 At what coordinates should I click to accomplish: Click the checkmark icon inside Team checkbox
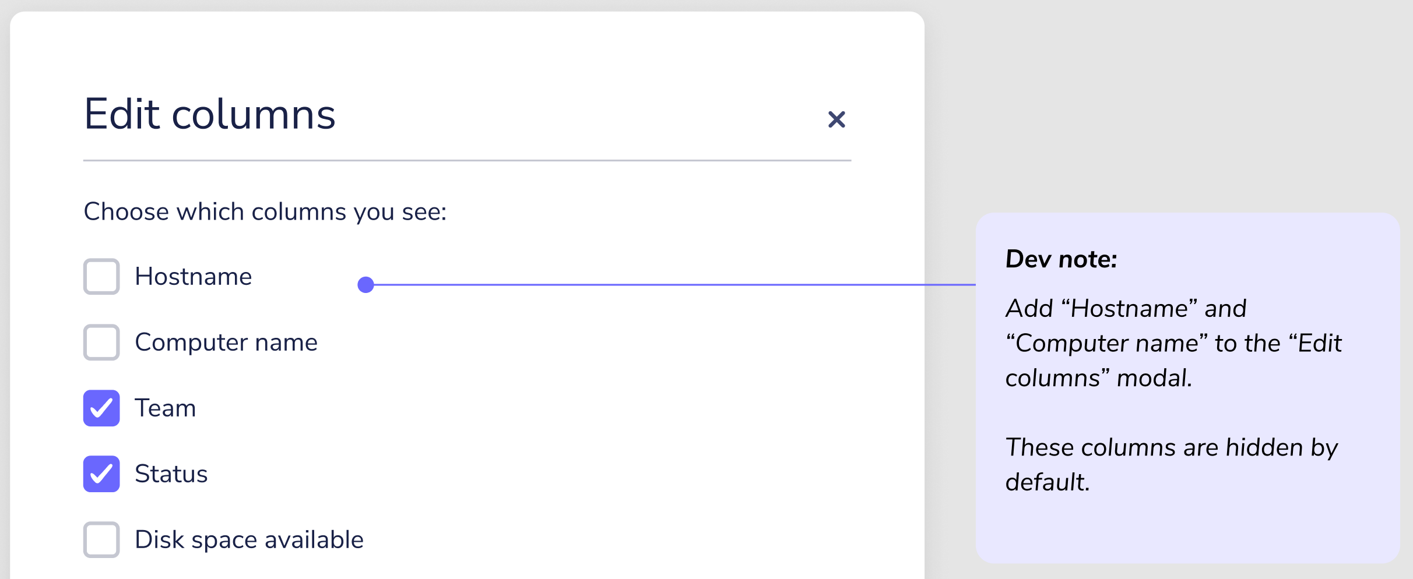[101, 408]
